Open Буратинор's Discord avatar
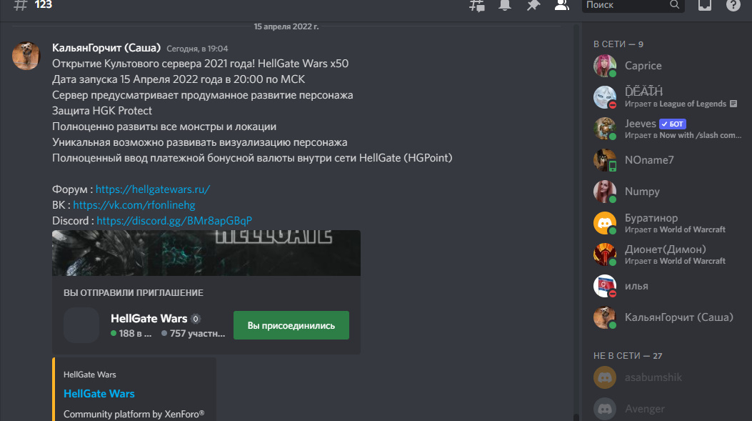Screen dimensions: 752x421 [605, 223]
